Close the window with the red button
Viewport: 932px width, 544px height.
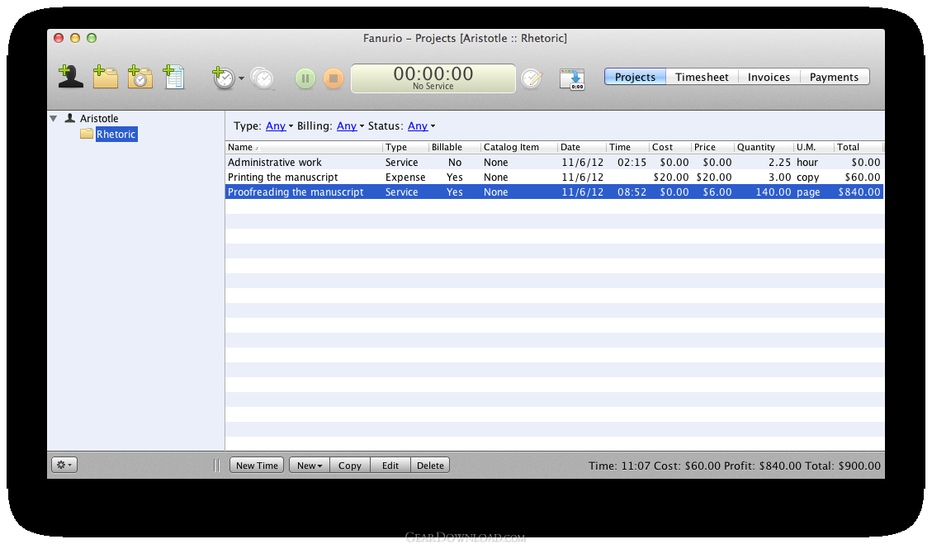tap(59, 38)
